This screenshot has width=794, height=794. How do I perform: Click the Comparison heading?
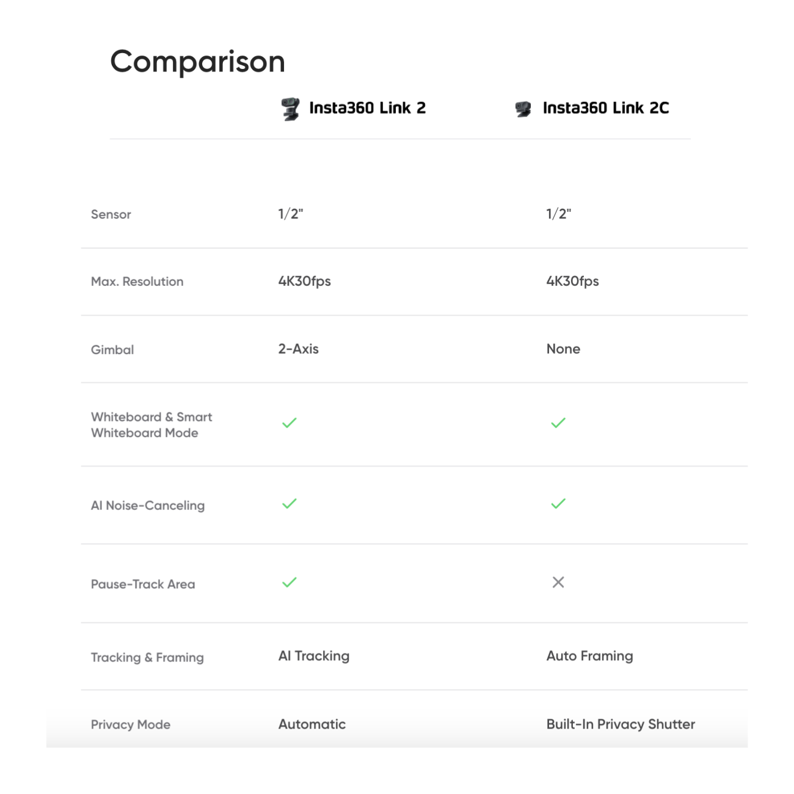[x=197, y=62]
